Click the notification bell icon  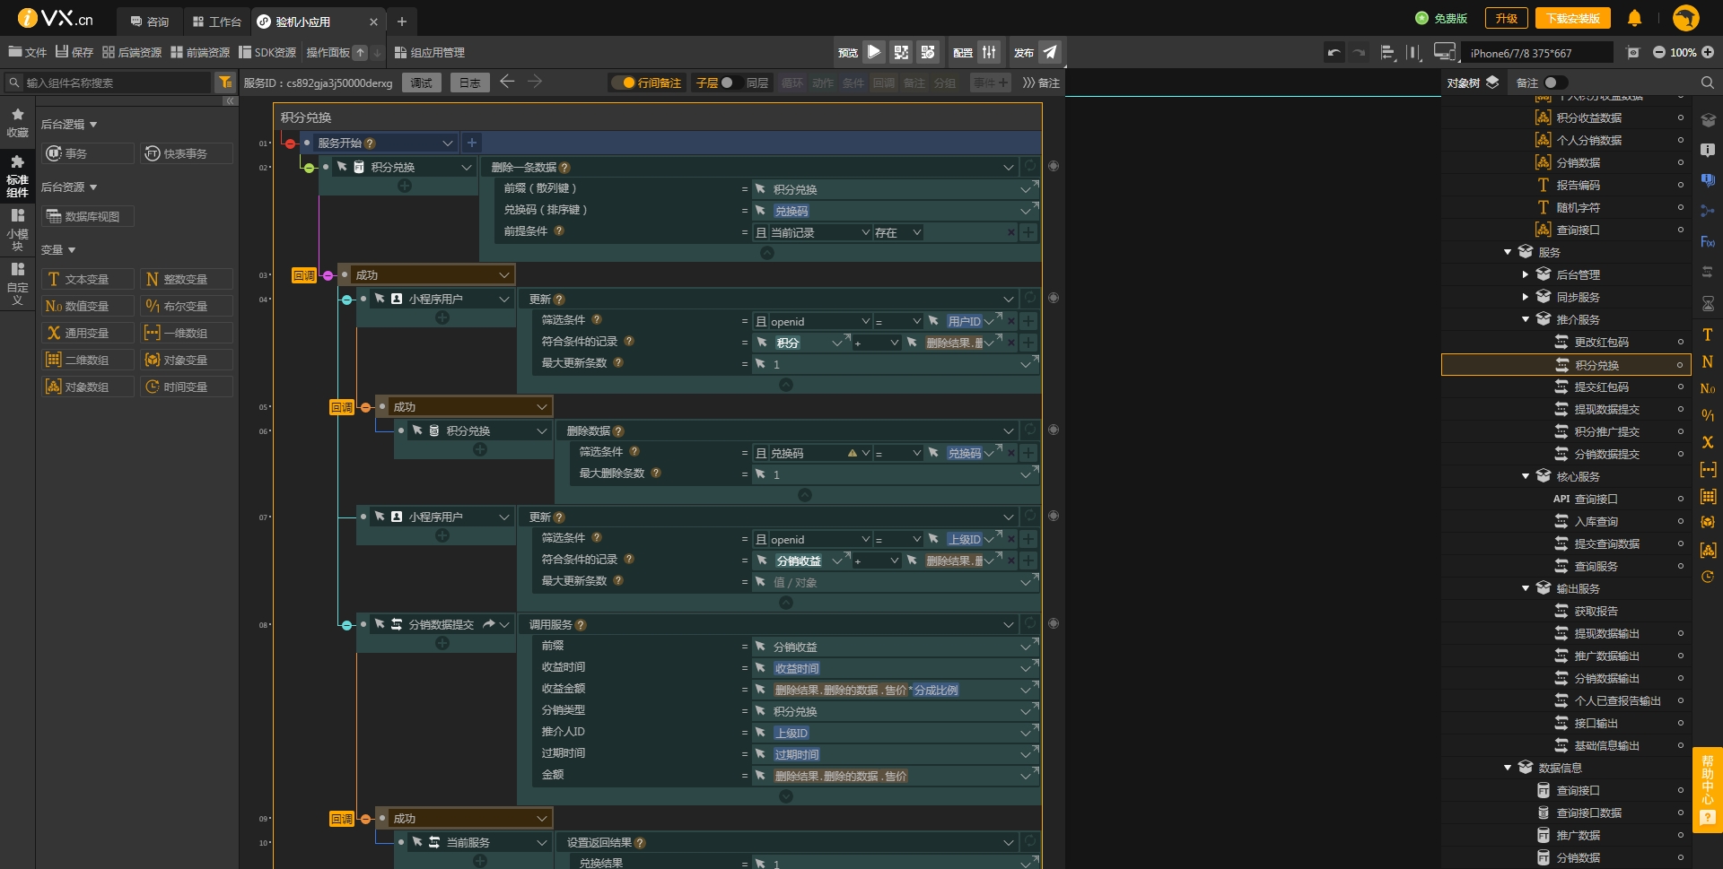pyautogui.click(x=1634, y=18)
